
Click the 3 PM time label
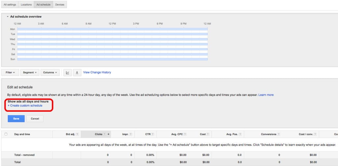136,24
